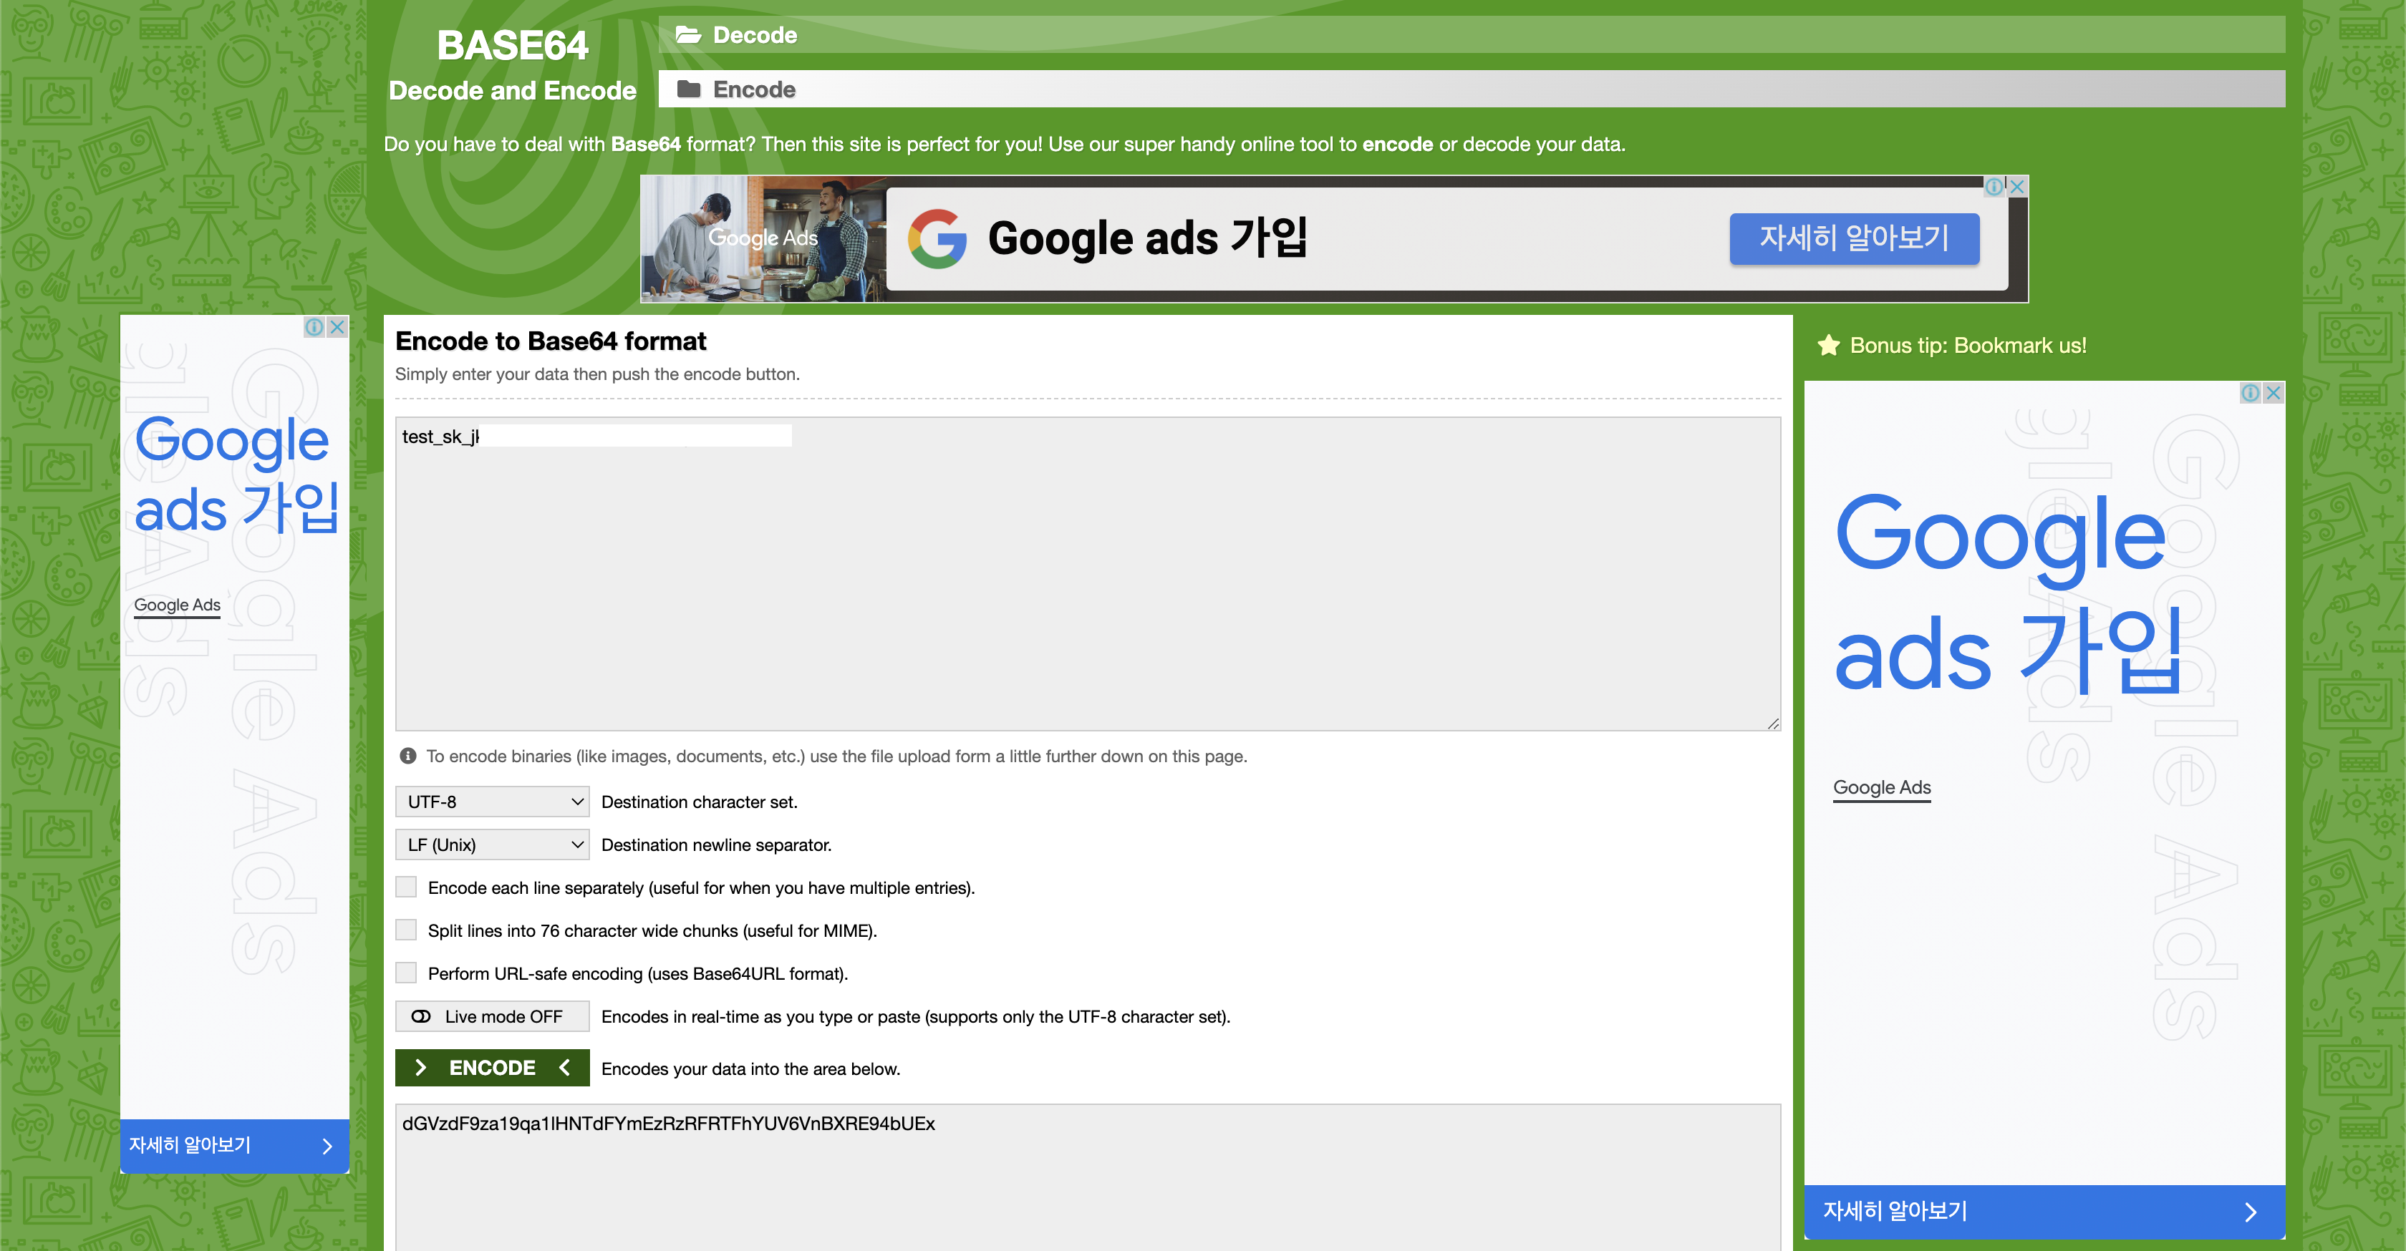Click the open folder icon beside Decode

(688, 34)
